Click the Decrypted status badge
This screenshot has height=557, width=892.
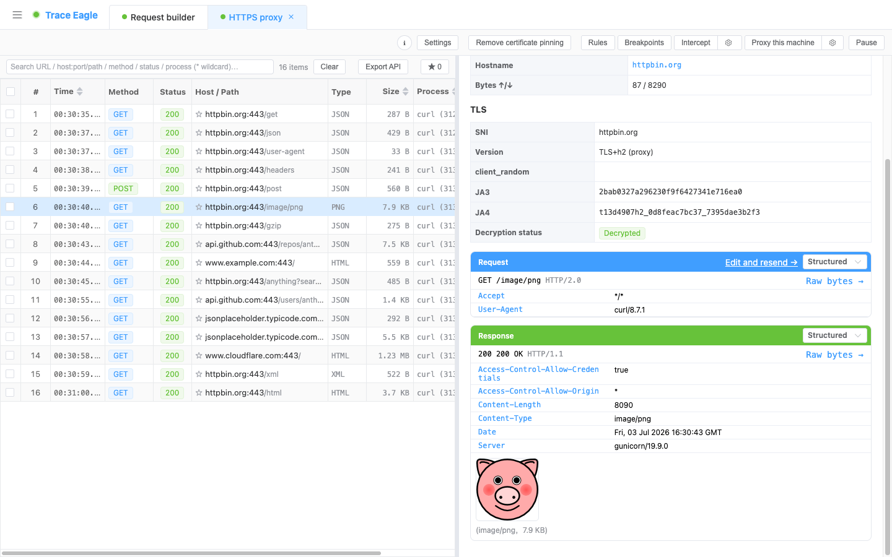coord(622,233)
